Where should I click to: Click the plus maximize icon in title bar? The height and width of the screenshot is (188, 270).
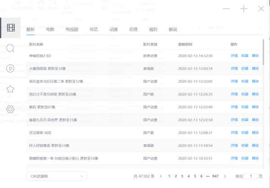(243, 9)
